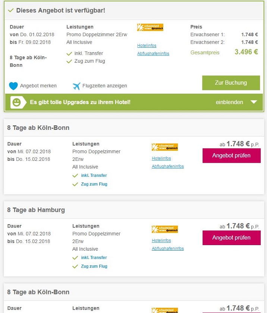
Task: Open 'Hotelinfos' link in the available offer
Action: (147, 46)
